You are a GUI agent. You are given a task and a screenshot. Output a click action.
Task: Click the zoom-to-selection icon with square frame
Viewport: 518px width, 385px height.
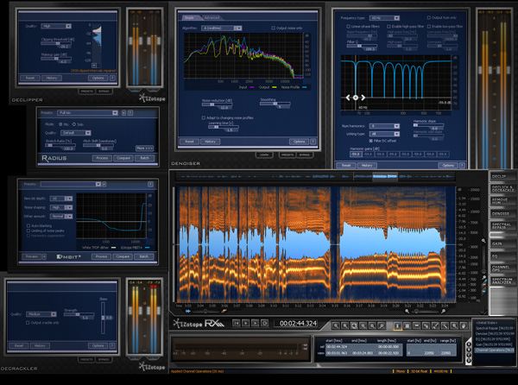pos(354,326)
